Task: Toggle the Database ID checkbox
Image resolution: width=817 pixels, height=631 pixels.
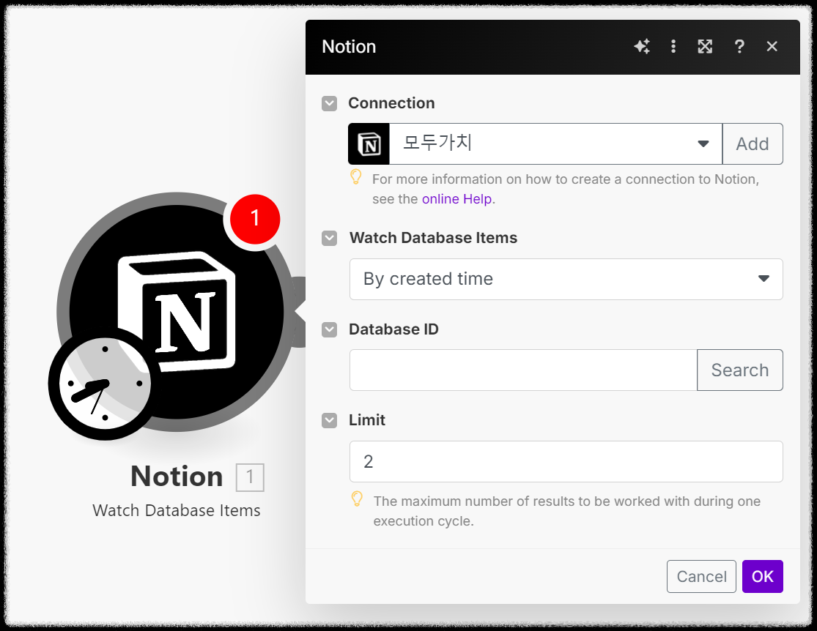Action: click(x=329, y=329)
